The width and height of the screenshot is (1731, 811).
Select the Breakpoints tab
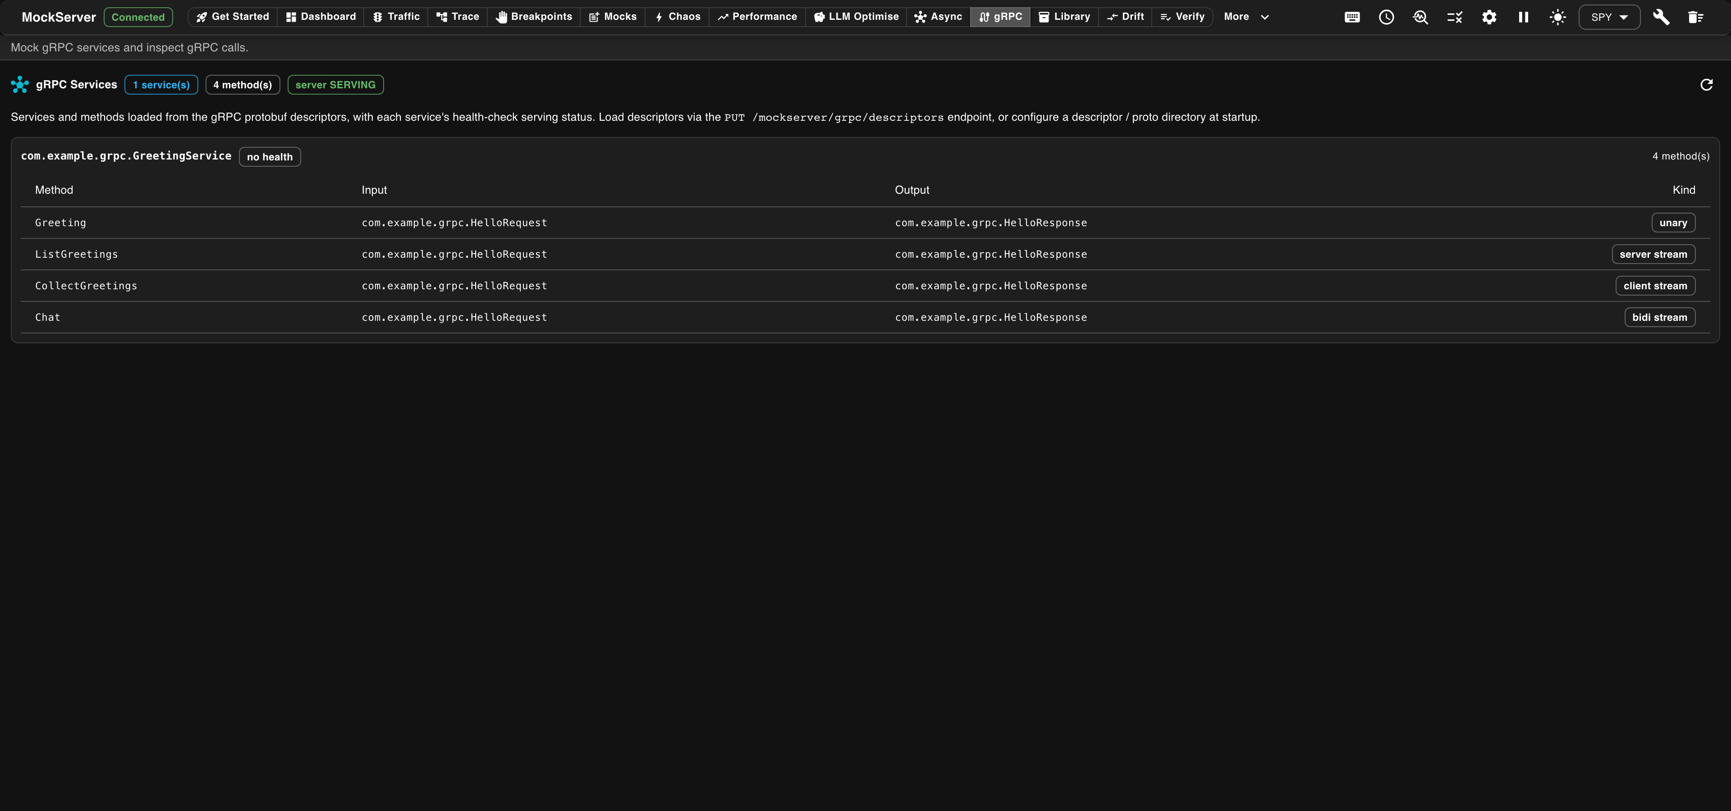(534, 17)
